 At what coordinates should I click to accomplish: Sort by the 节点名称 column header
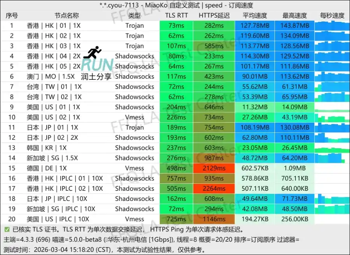[x=66, y=16]
